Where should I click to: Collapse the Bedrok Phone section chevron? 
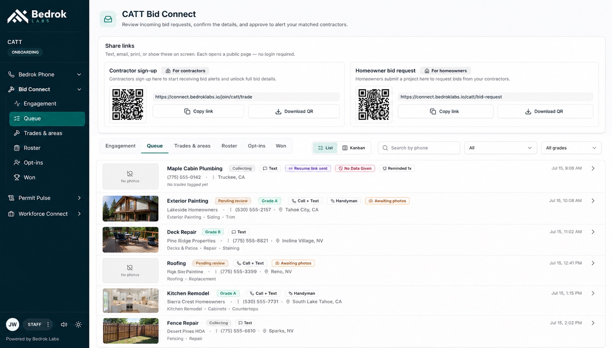[x=79, y=74]
